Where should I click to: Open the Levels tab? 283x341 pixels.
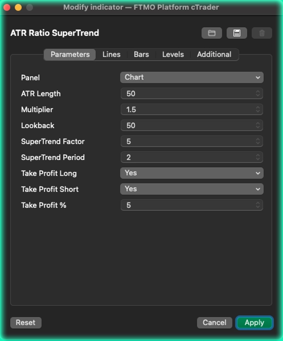click(173, 54)
